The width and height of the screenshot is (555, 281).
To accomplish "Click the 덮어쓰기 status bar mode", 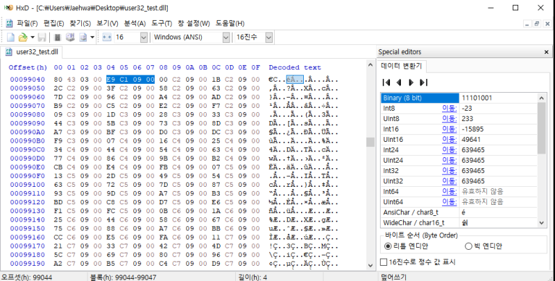I will point(393,277).
